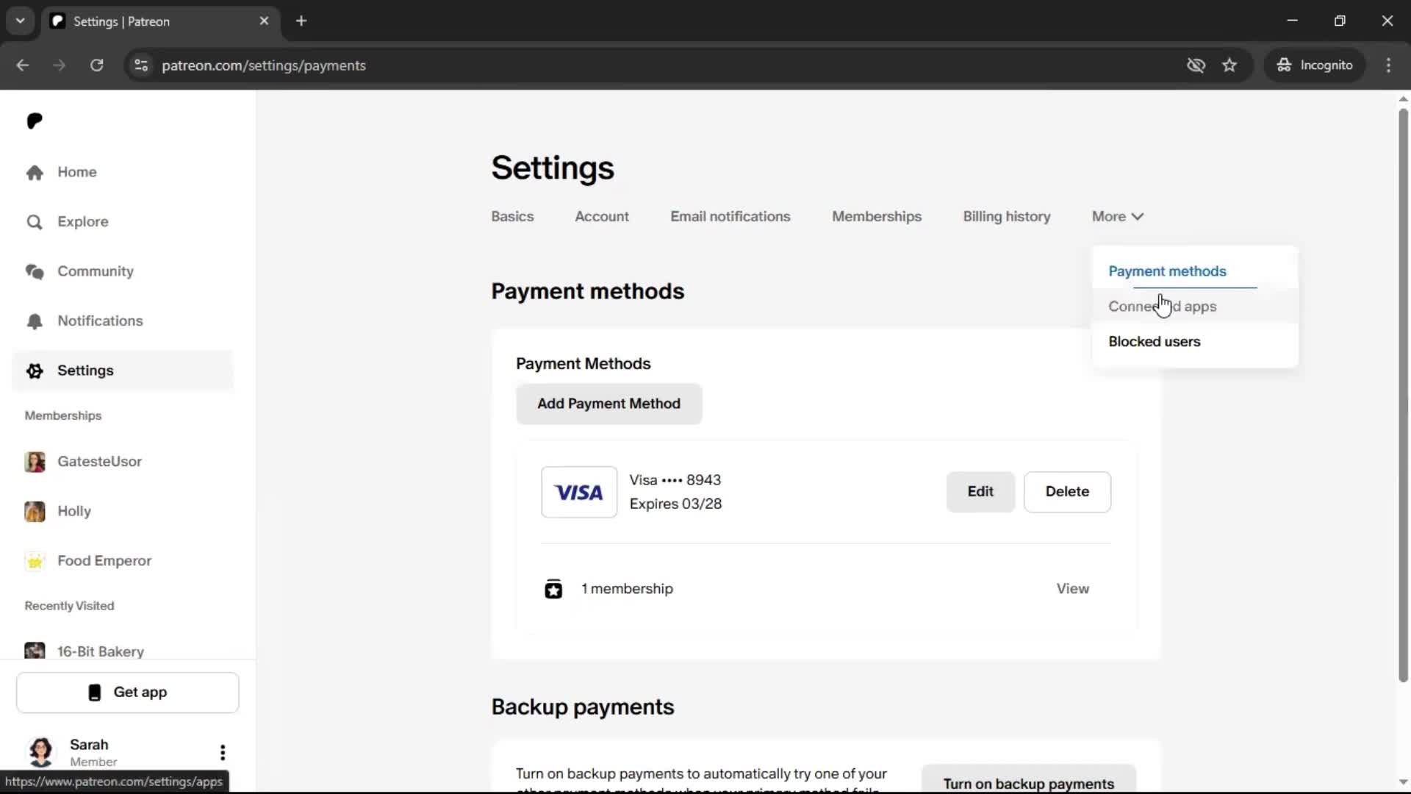Select Blocked users in More menu

[1195, 342]
